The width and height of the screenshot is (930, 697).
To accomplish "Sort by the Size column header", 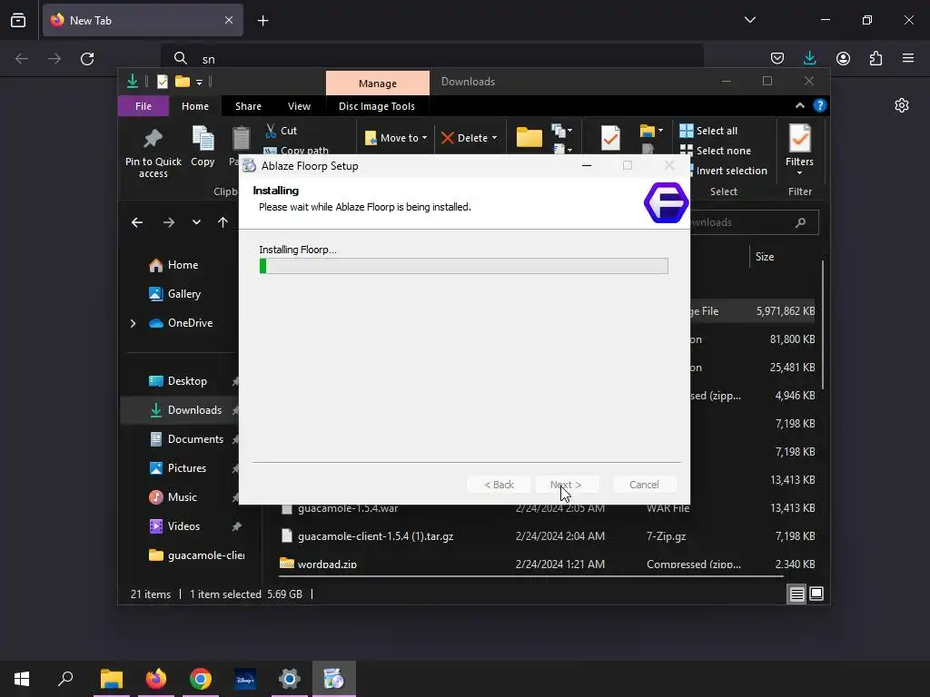I will 765,257.
